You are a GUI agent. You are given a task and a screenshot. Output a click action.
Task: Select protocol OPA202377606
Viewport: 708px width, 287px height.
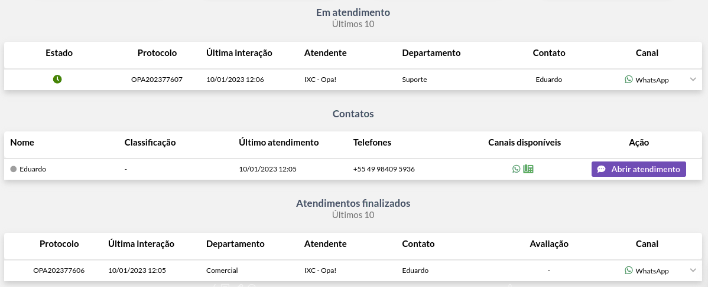[59, 270]
